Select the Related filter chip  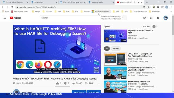coord(116,48)
